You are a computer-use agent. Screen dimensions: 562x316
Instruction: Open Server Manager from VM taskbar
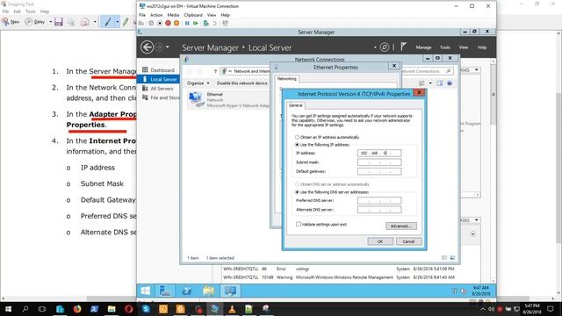pyautogui.click(x=164, y=291)
